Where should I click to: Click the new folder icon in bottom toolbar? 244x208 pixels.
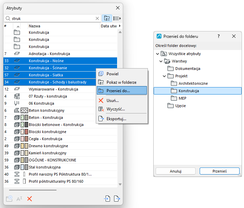[x=9, y=199]
